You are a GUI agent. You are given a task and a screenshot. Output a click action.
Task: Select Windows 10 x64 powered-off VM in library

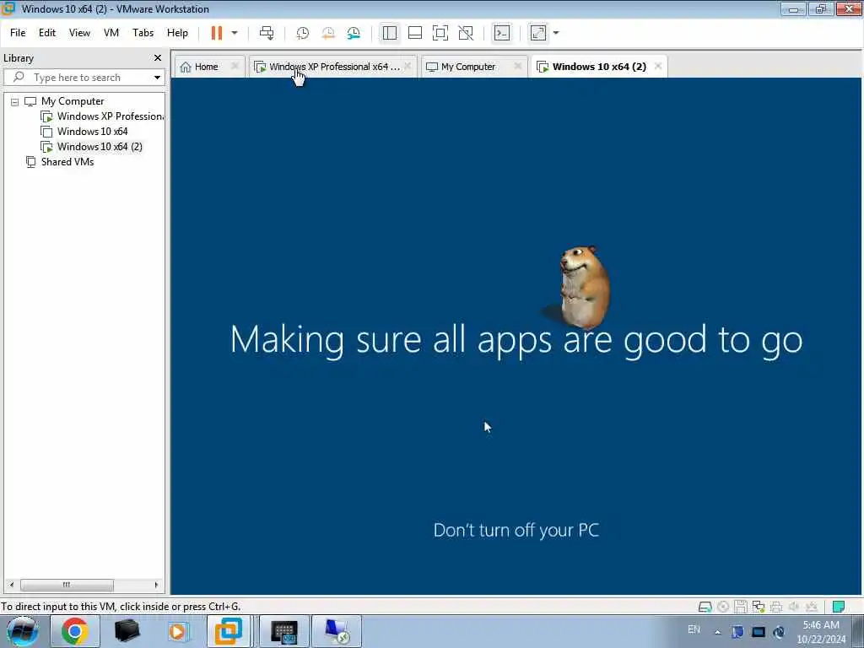click(x=92, y=132)
